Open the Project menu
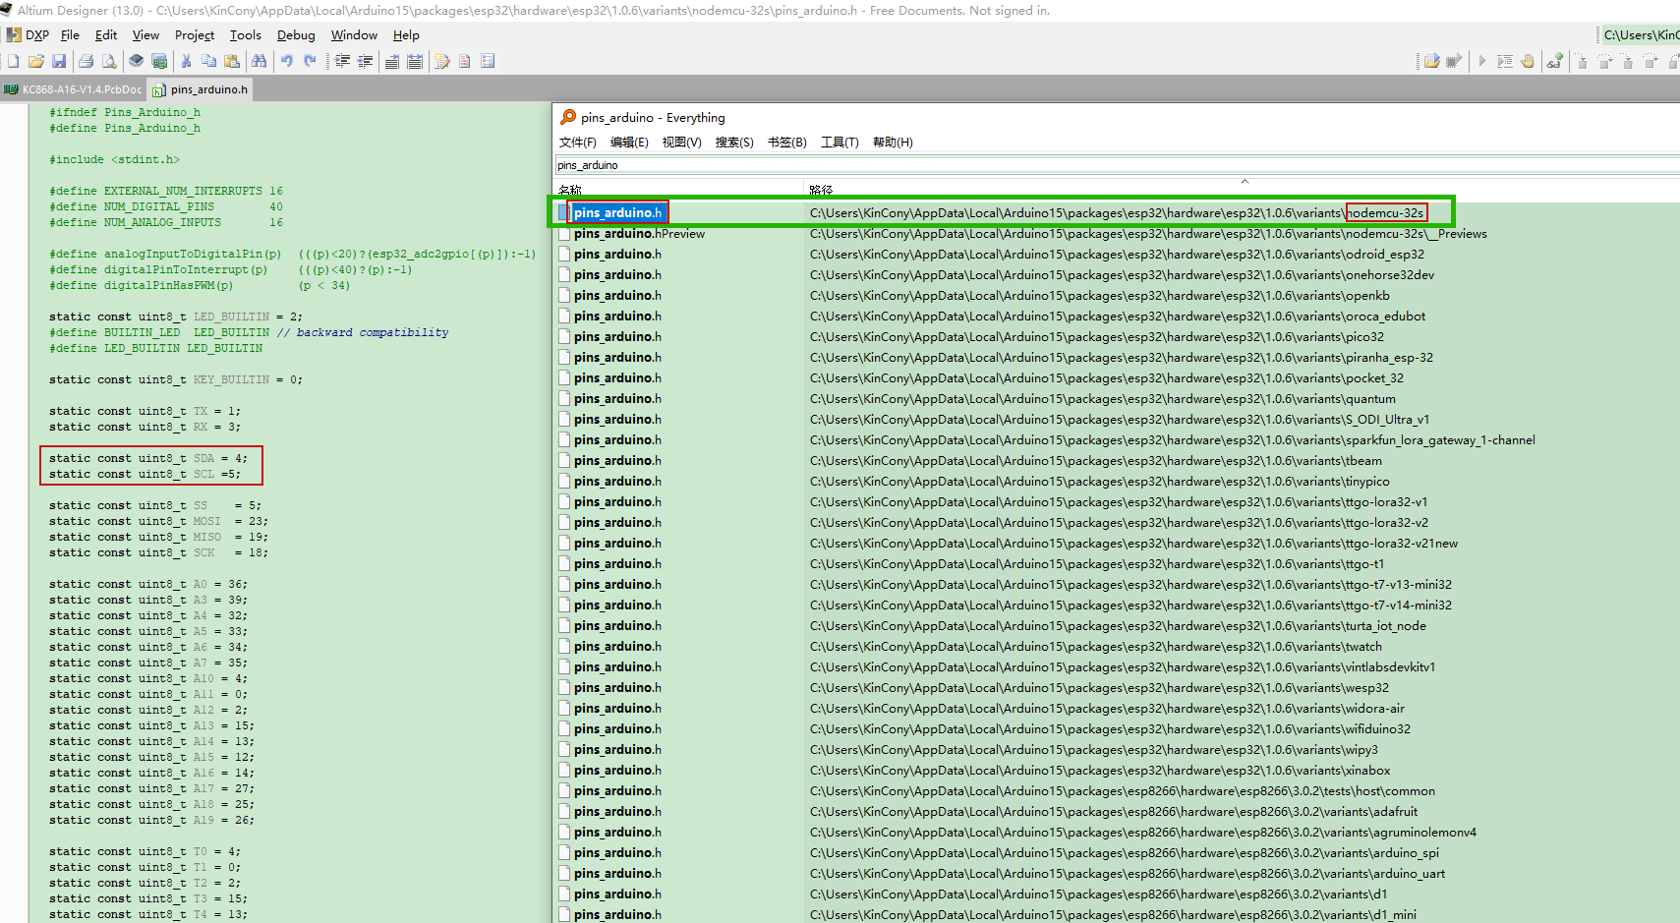 pos(194,35)
